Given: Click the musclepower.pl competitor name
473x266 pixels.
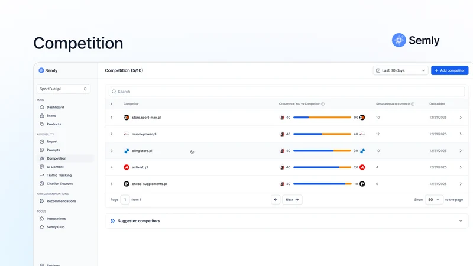Looking at the screenshot, I should click(x=144, y=134).
